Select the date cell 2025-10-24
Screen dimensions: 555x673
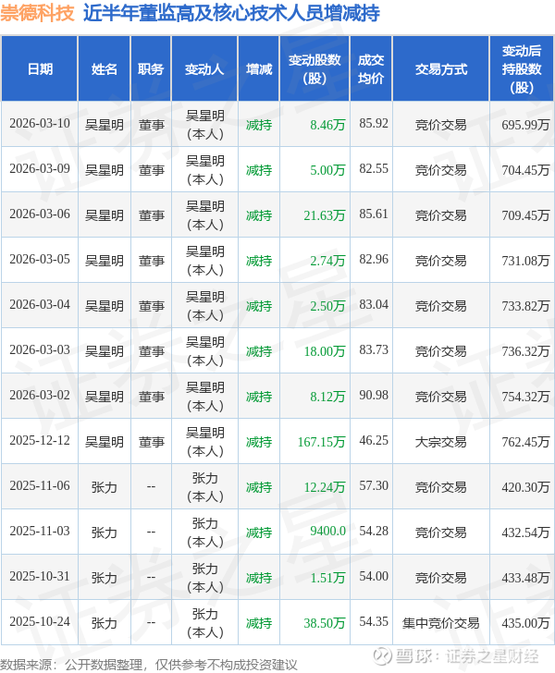pos(40,622)
